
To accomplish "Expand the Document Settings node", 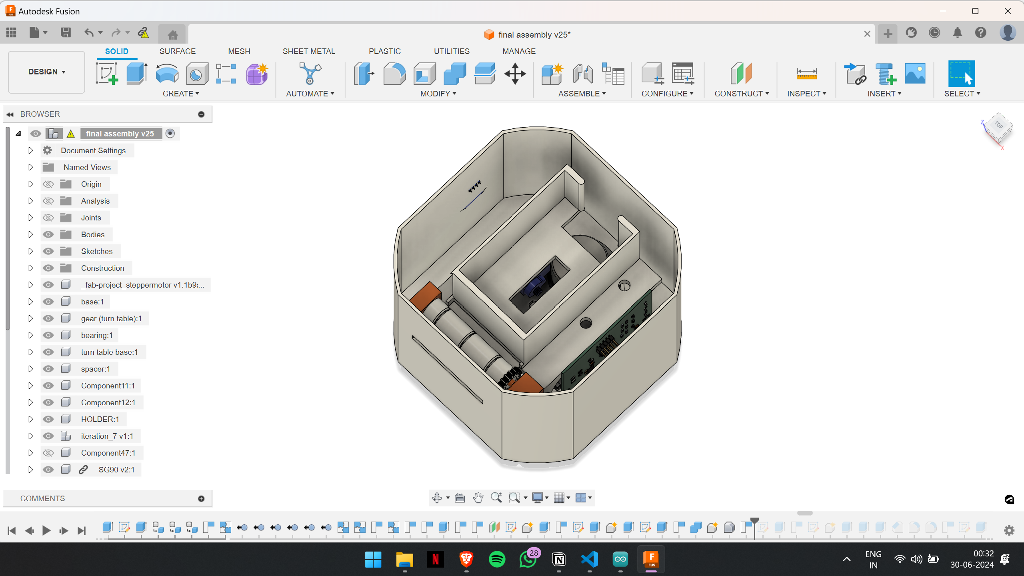I will pos(30,150).
